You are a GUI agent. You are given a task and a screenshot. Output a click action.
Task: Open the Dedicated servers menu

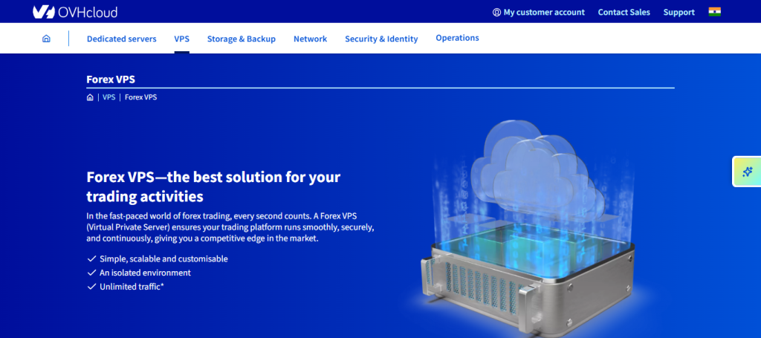click(x=121, y=39)
